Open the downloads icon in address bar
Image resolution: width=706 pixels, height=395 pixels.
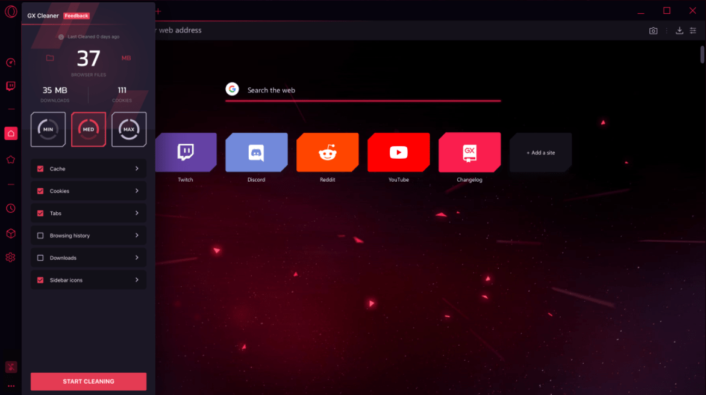click(679, 31)
